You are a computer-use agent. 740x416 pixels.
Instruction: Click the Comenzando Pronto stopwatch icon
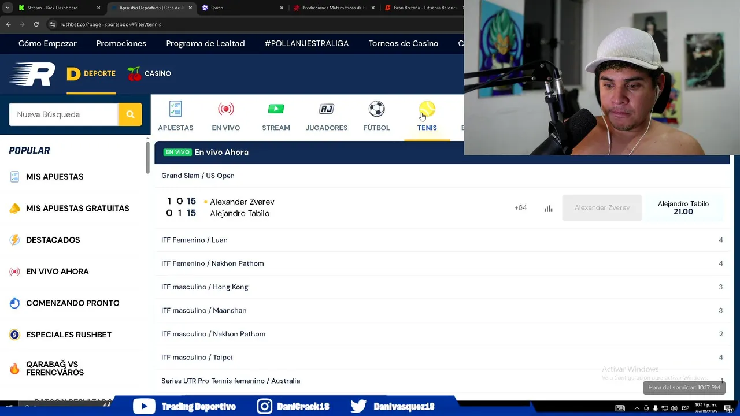pos(14,303)
